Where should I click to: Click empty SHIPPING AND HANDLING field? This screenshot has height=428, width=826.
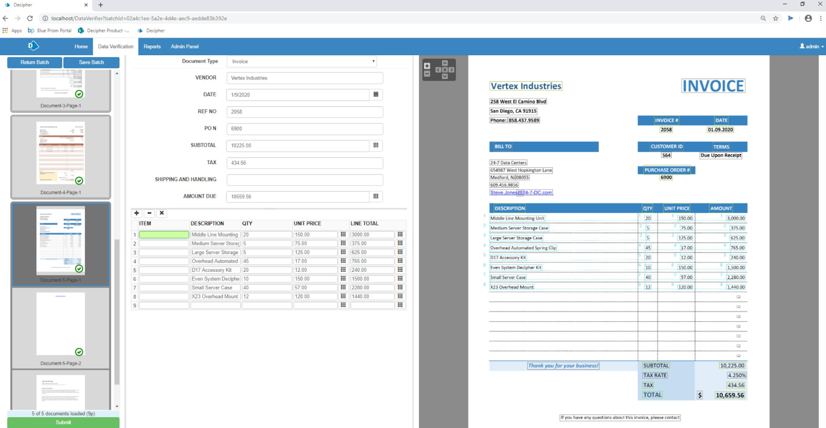[x=305, y=179]
